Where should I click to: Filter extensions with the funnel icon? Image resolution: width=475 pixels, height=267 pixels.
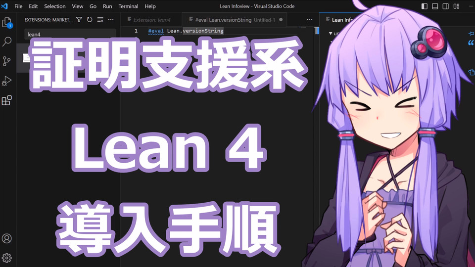tap(79, 20)
